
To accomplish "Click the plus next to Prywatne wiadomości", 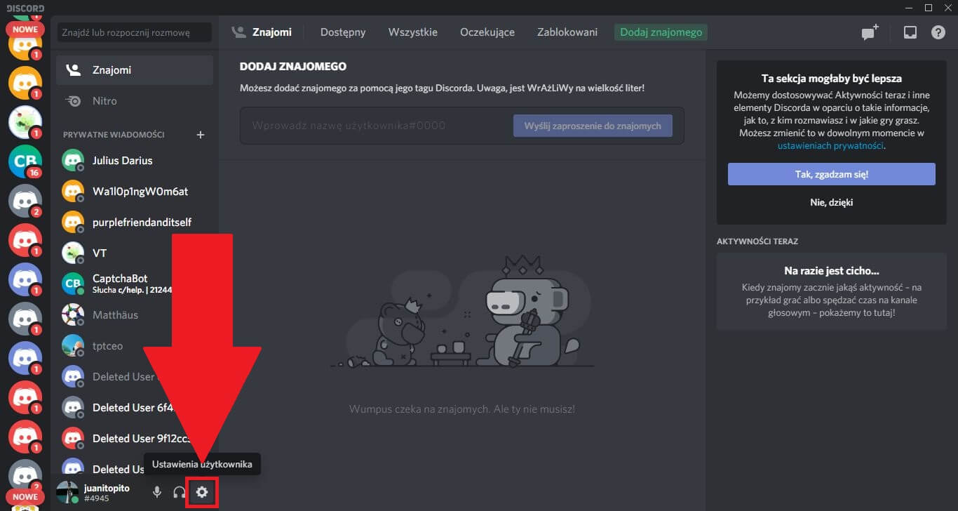I will point(201,135).
